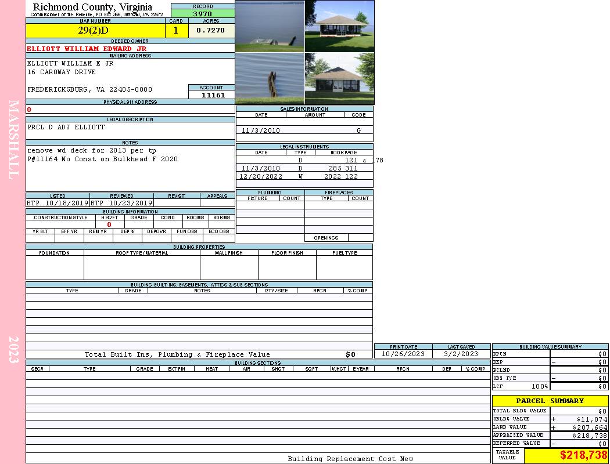
Task: Click the green record number 3970 field
Action: [203, 14]
